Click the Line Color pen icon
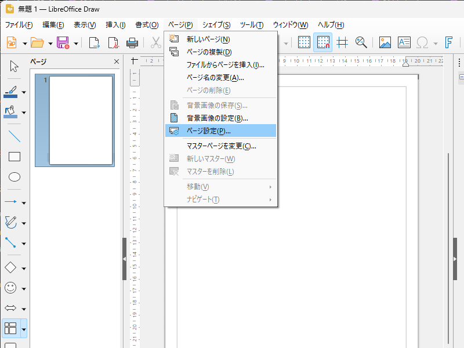 point(10,92)
